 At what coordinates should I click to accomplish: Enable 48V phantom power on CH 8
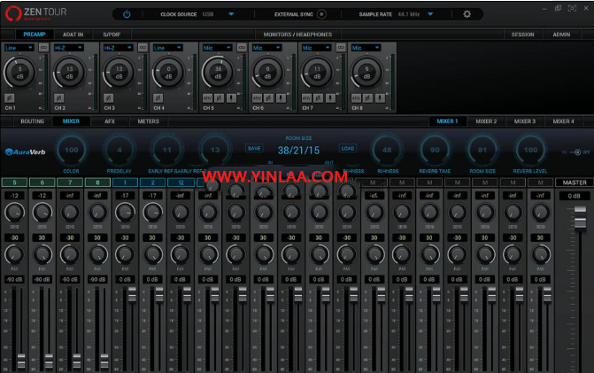pyautogui.click(x=356, y=98)
